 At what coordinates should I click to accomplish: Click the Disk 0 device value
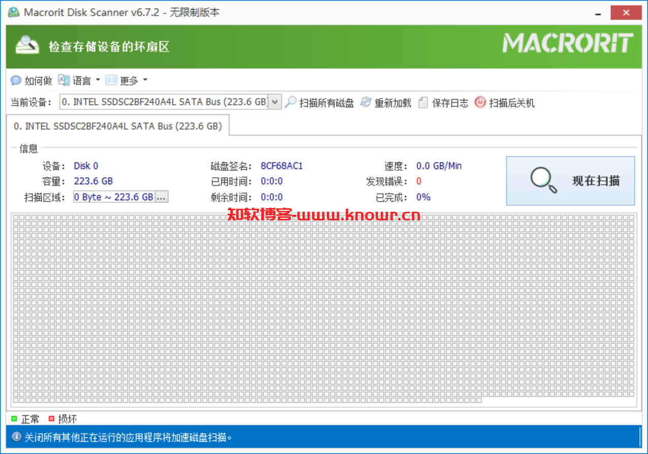click(x=86, y=166)
